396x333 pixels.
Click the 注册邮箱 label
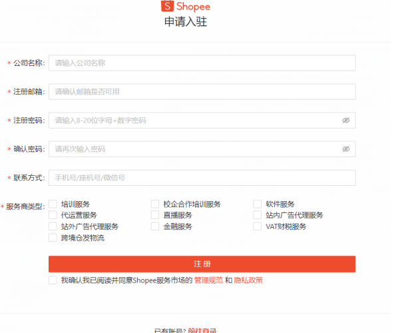click(29, 92)
